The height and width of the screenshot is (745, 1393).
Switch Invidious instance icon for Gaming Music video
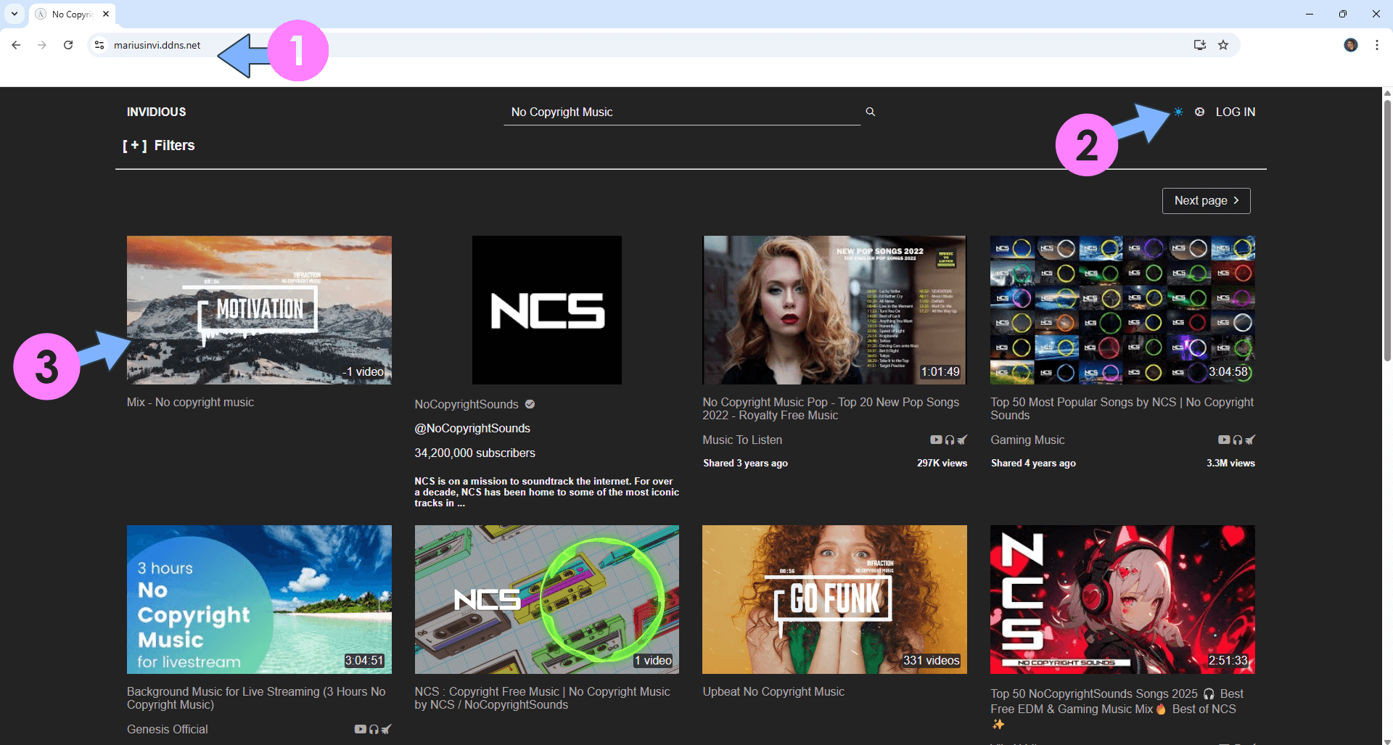[x=1250, y=440]
